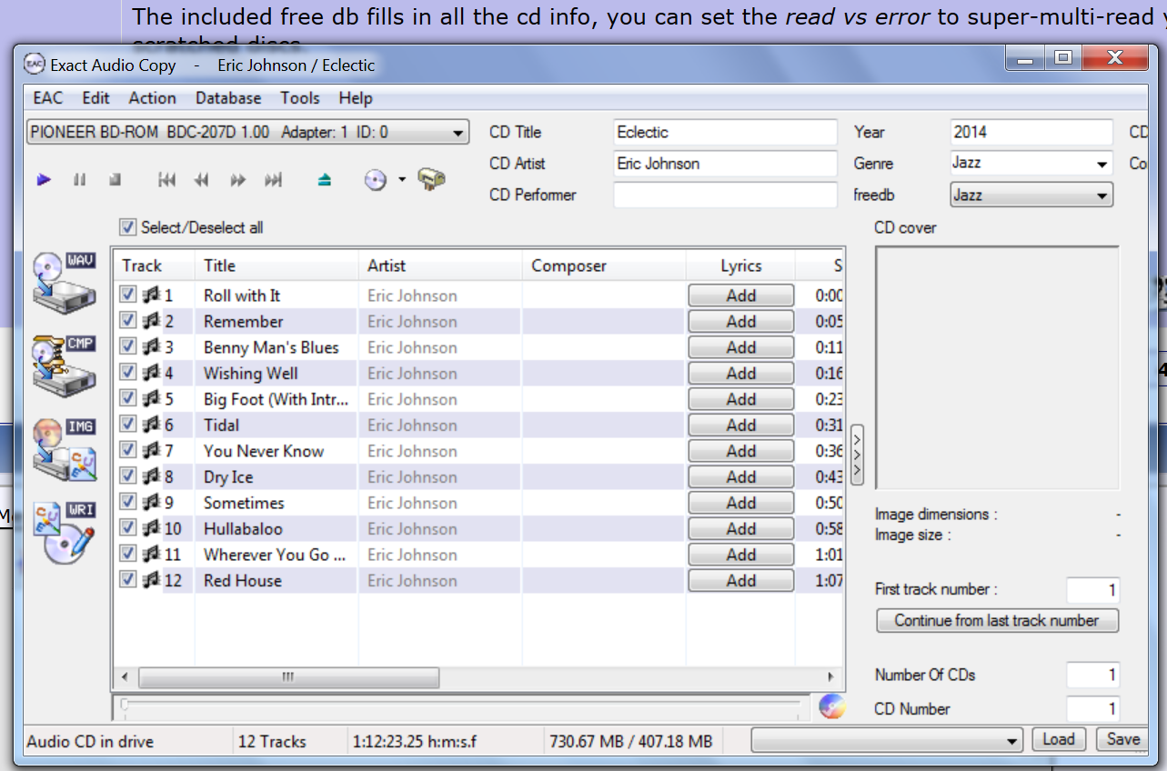The image size is (1167, 771).
Task: Click Continue from last track number button
Action: coord(997,620)
